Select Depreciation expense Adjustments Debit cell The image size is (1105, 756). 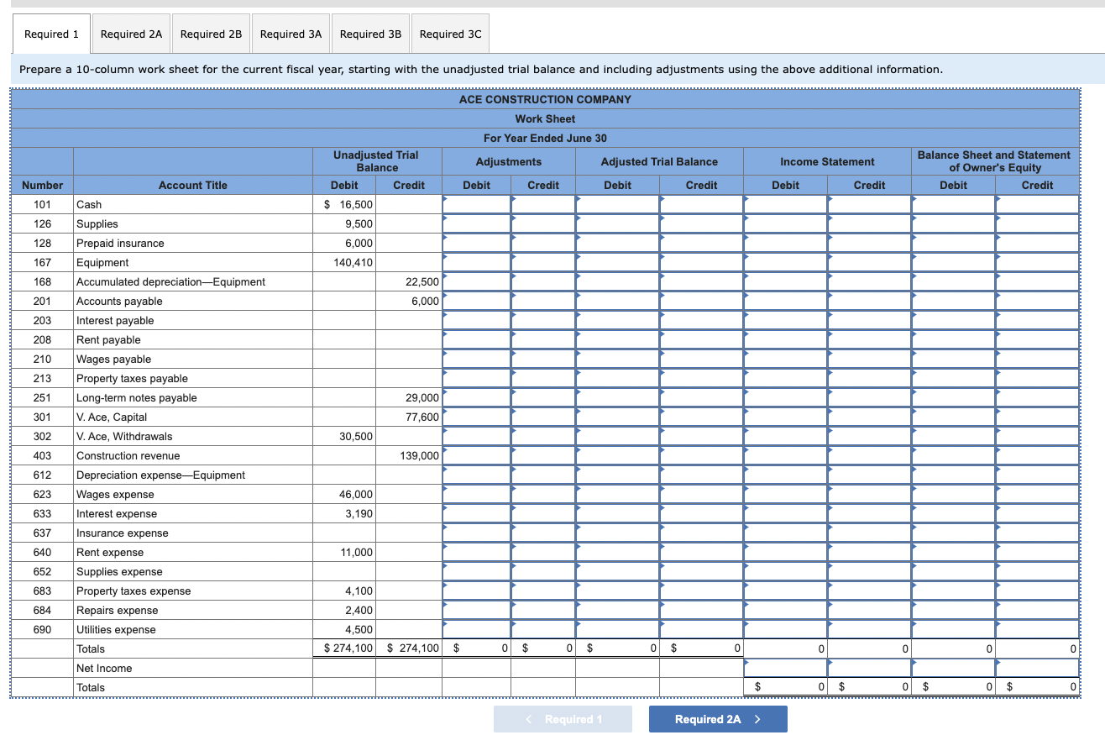[476, 475]
